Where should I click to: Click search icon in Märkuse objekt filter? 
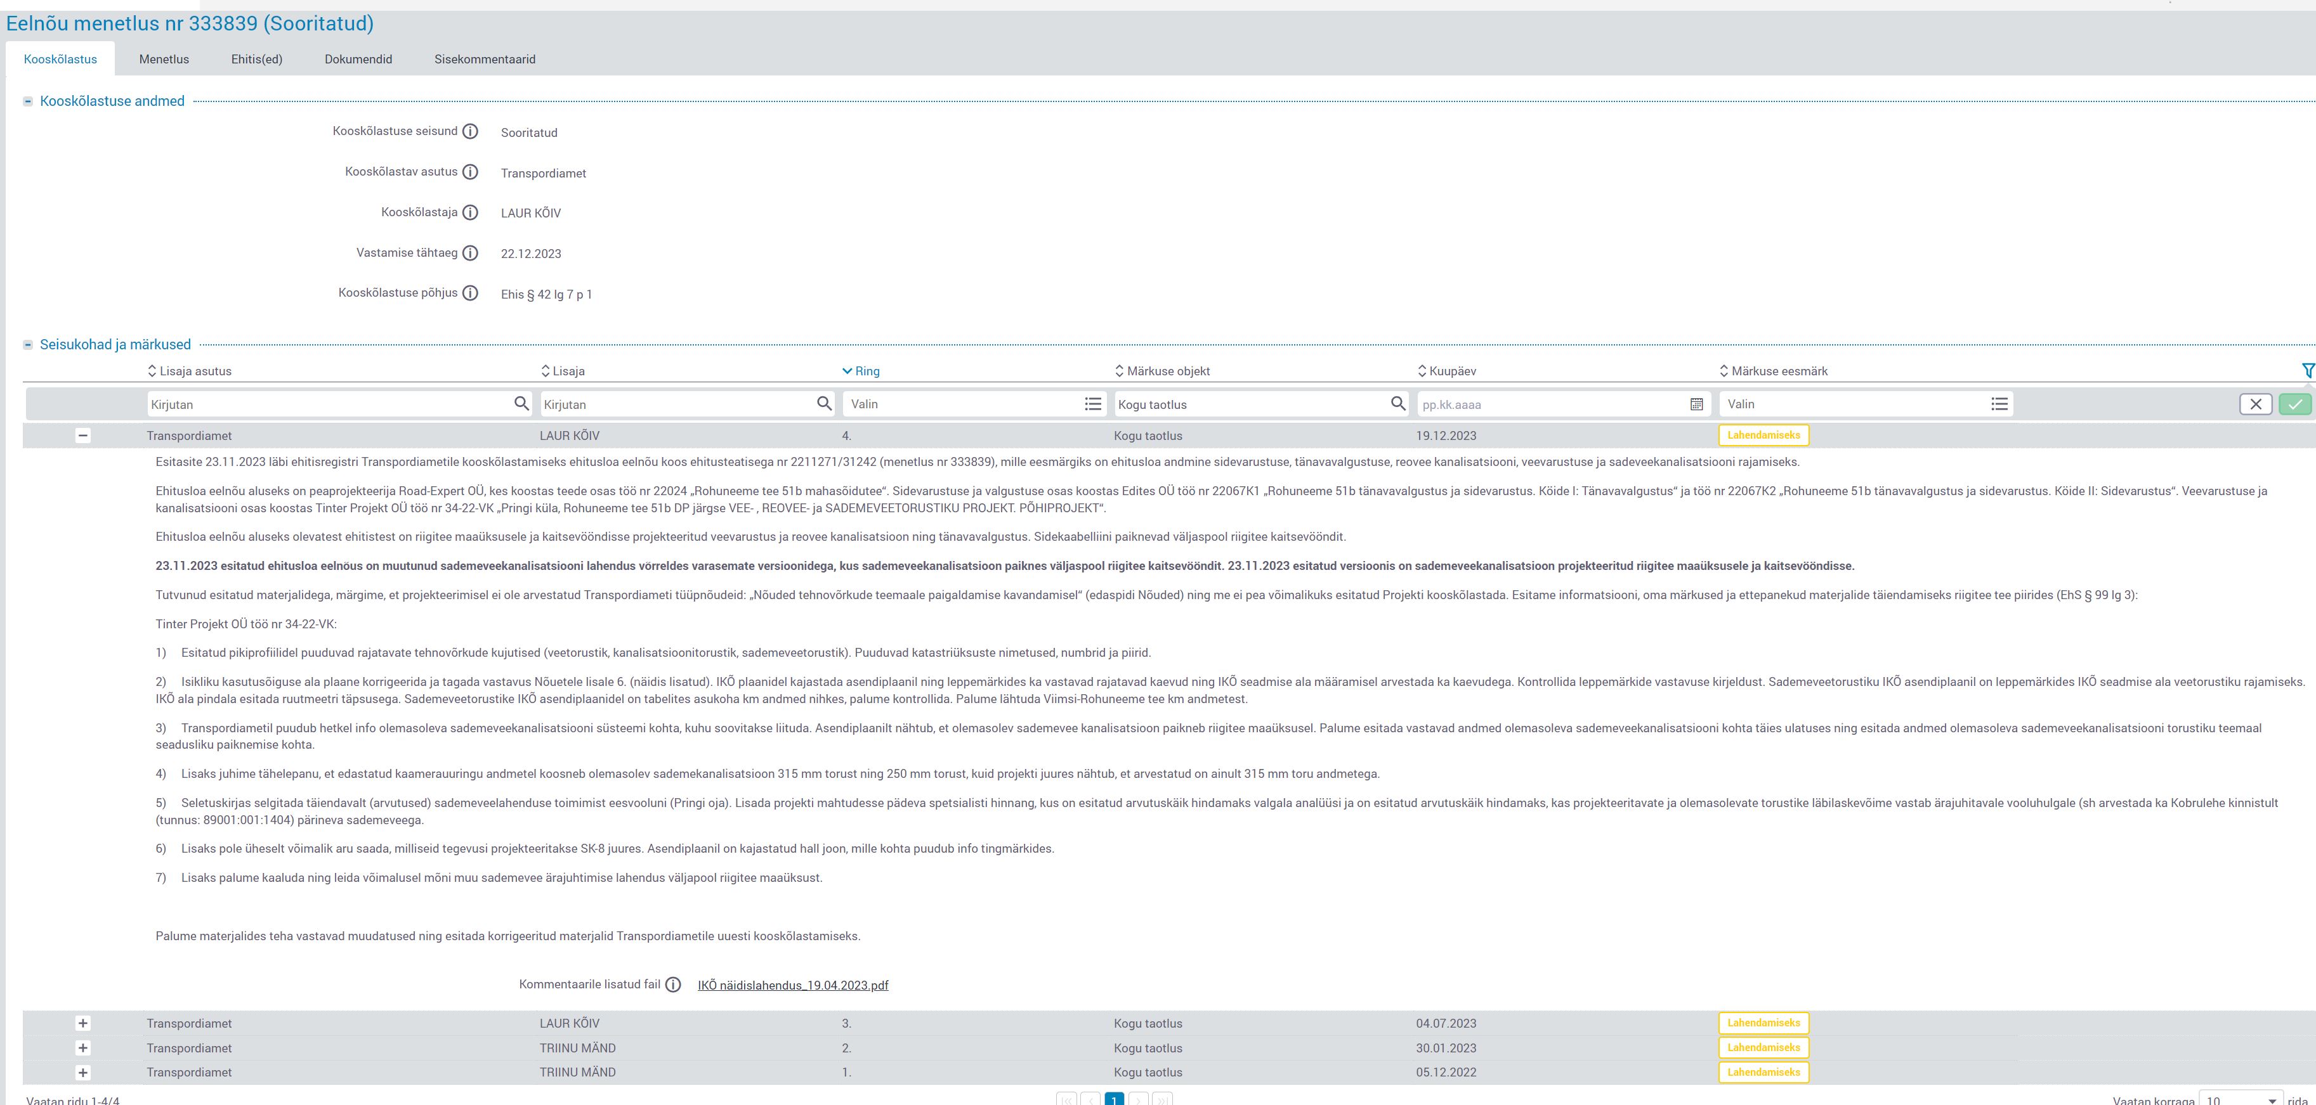[1398, 403]
